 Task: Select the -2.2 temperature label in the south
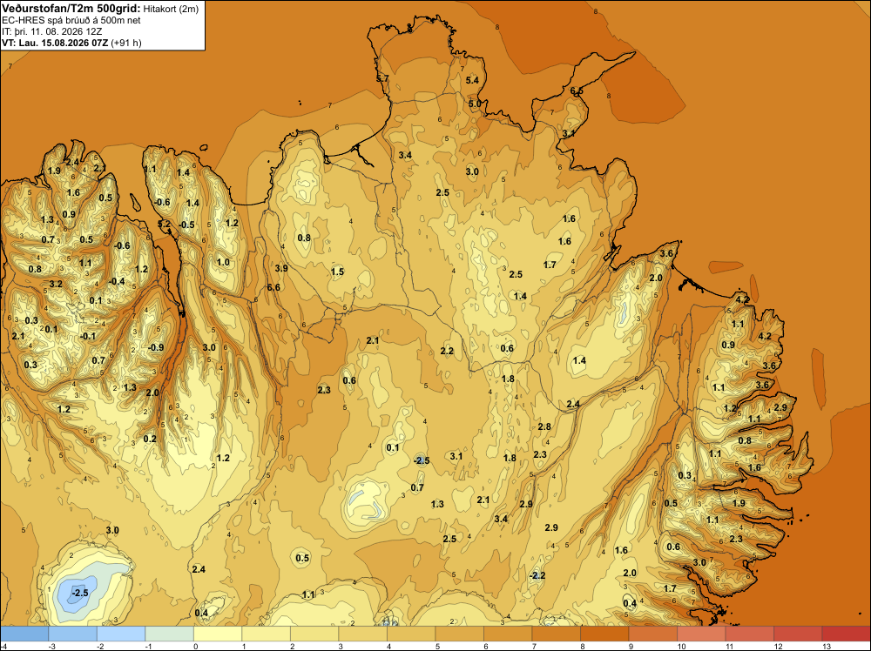pos(537,575)
